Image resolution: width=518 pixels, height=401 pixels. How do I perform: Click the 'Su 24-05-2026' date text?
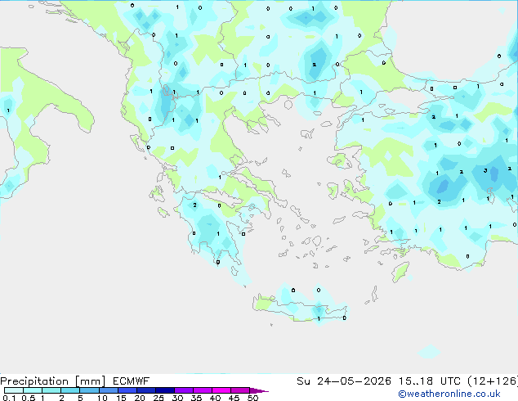[344, 381]
